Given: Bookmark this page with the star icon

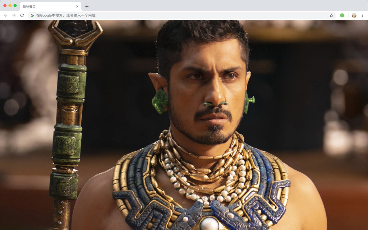Looking at the screenshot, I should click(x=331, y=15).
